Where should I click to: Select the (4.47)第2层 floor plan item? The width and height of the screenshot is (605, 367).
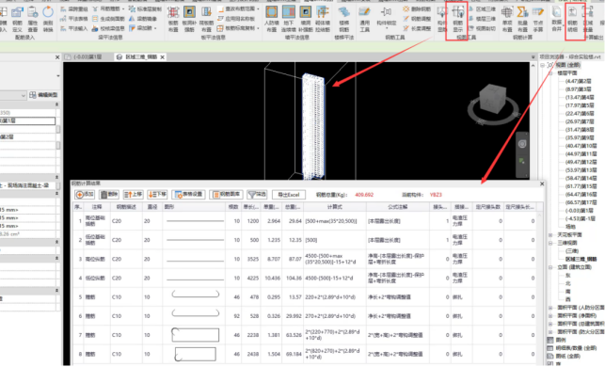point(578,82)
